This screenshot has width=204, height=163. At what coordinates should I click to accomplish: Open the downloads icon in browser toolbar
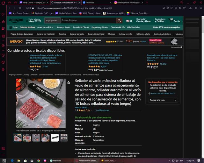190,8
